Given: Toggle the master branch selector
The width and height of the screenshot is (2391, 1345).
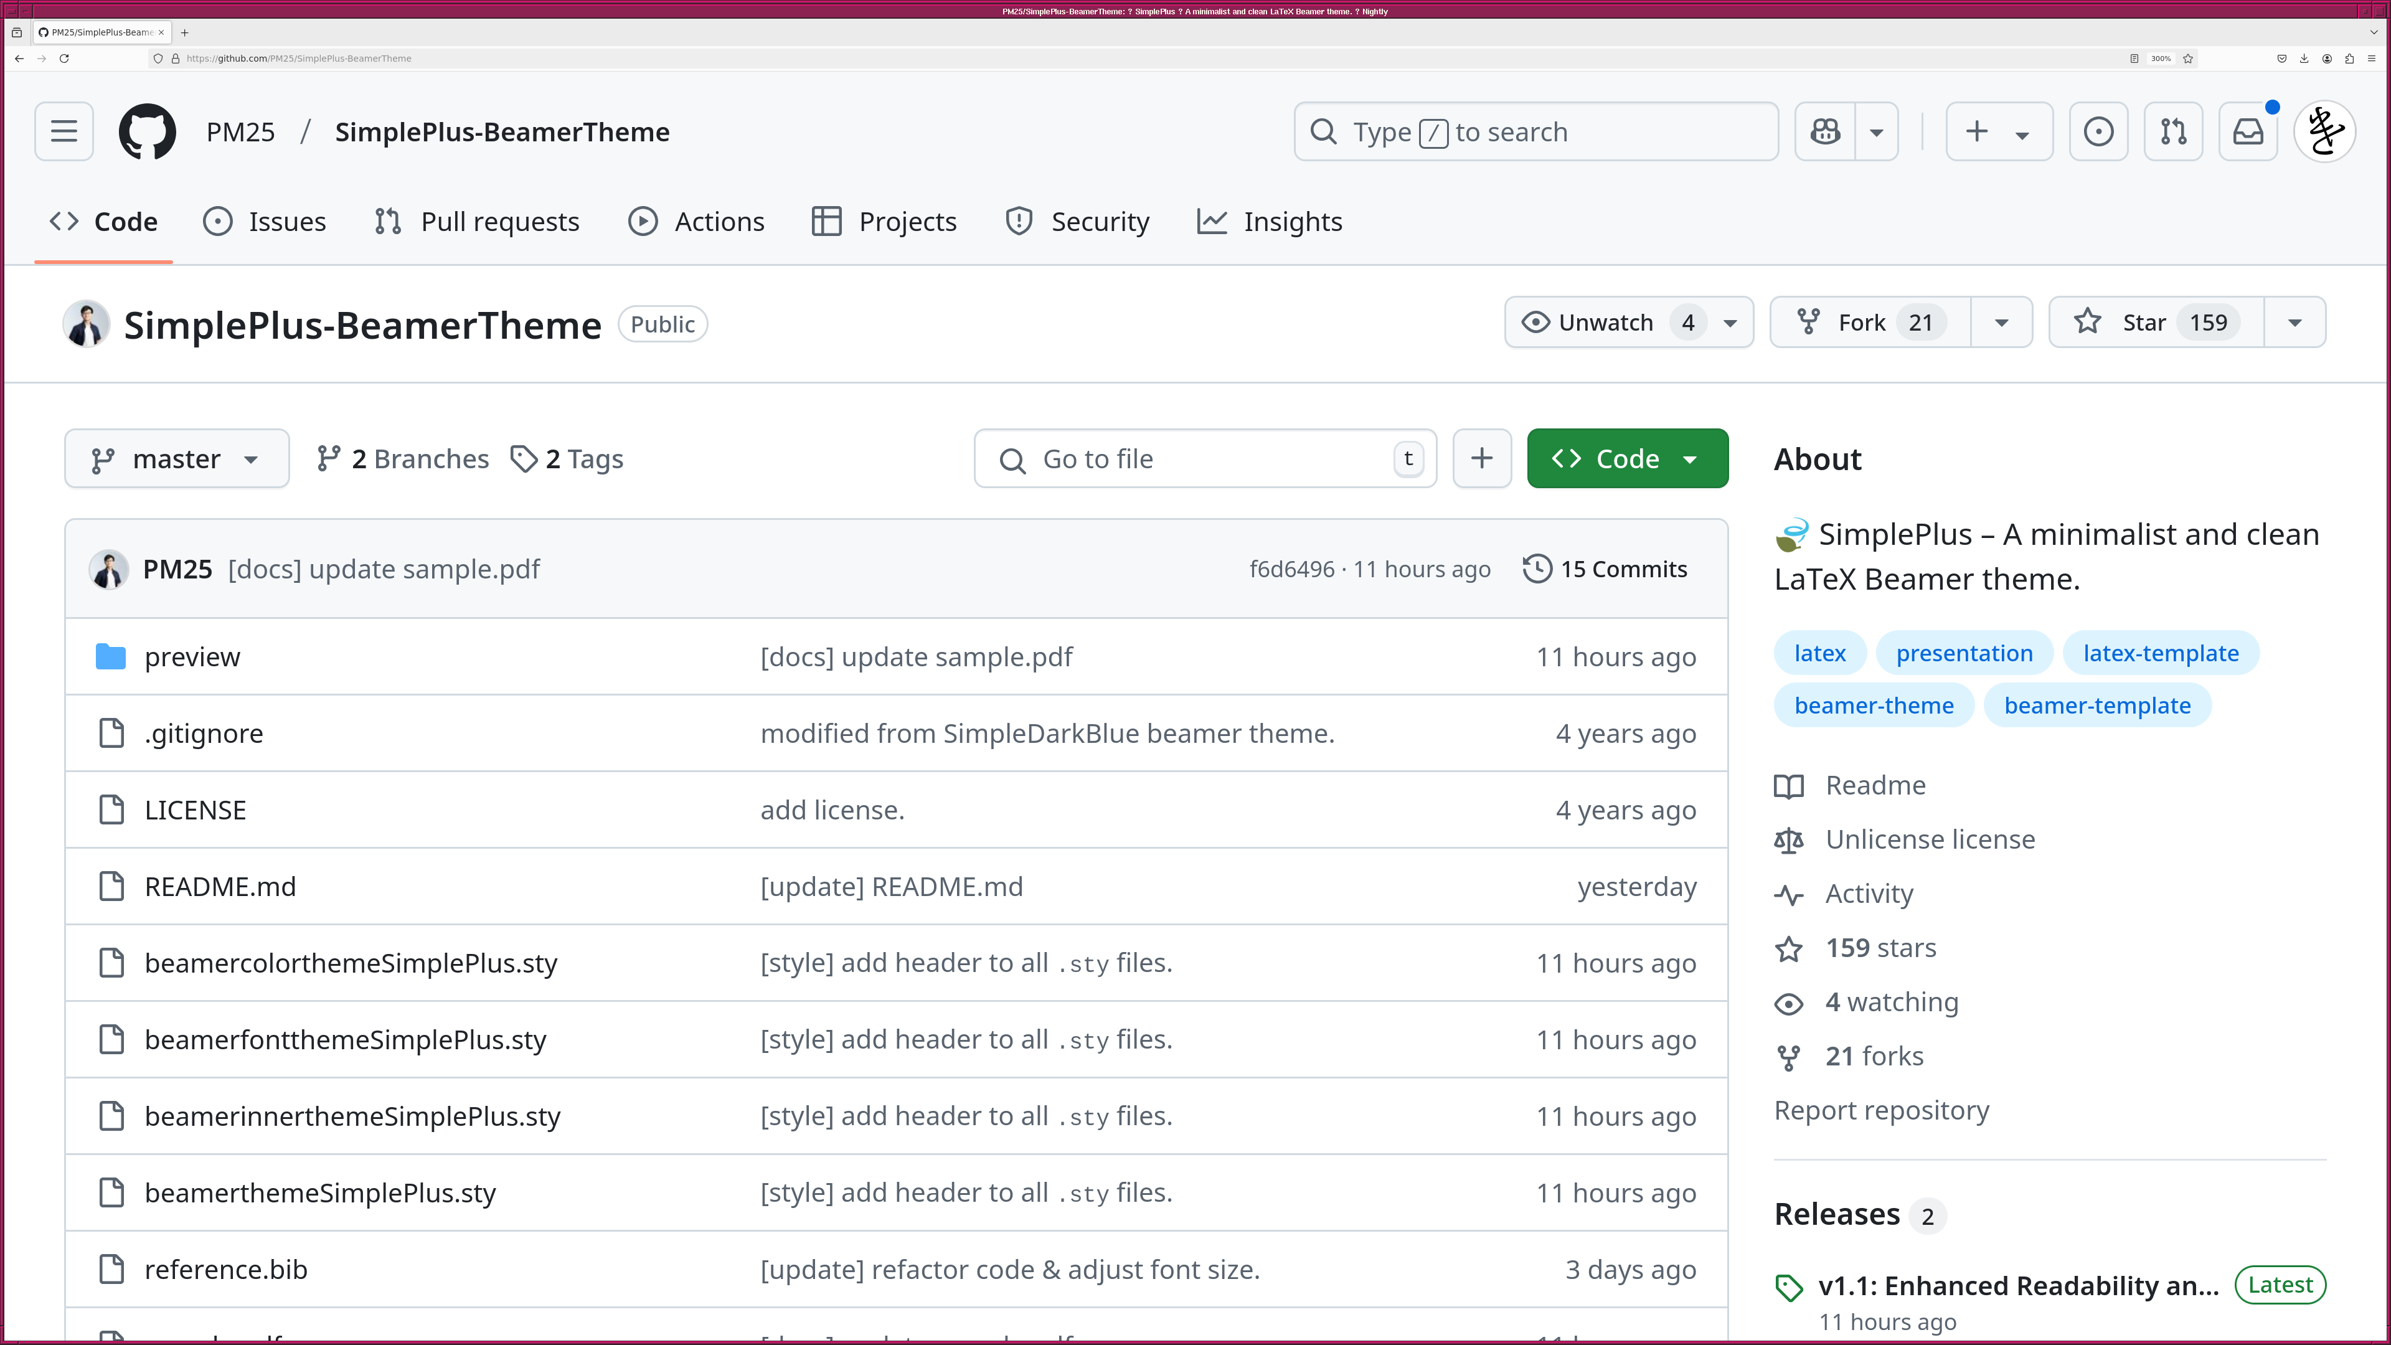Looking at the screenshot, I should (177, 458).
